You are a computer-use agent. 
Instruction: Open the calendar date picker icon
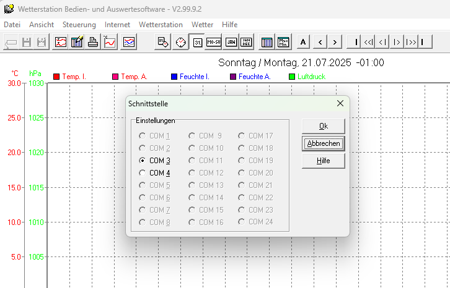click(x=163, y=43)
